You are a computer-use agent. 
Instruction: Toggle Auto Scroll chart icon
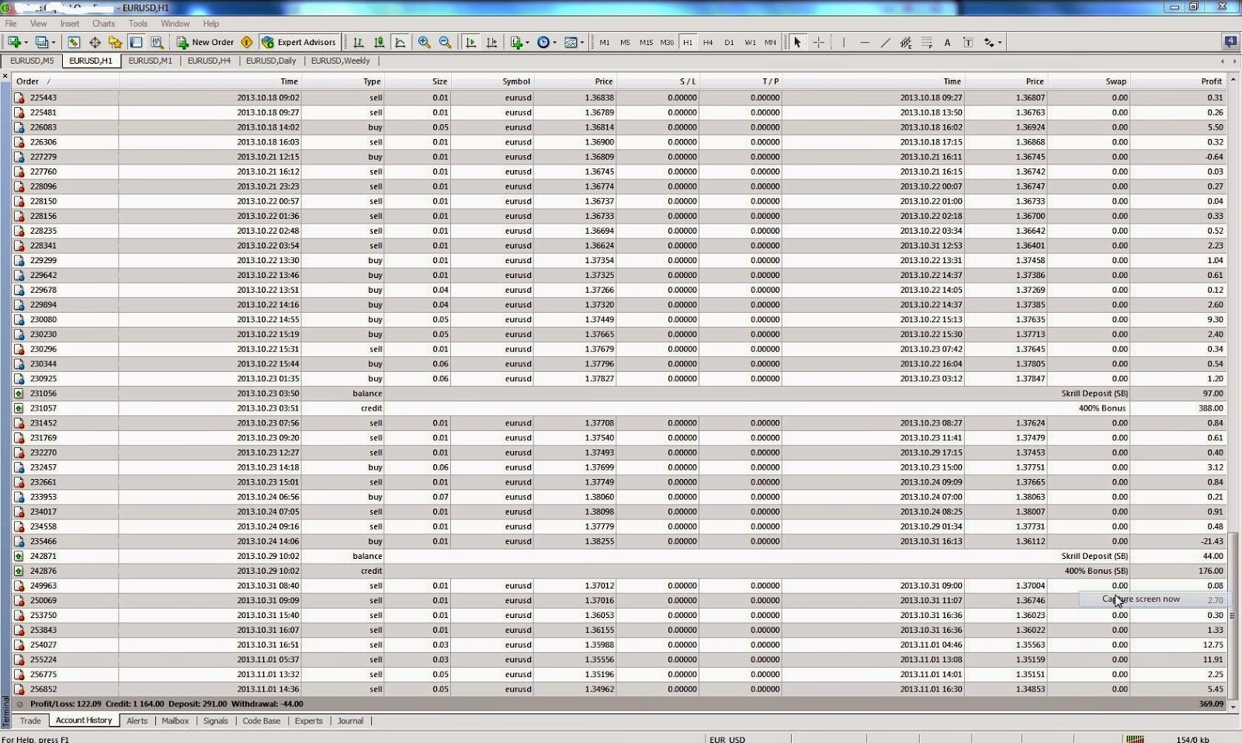click(x=470, y=42)
